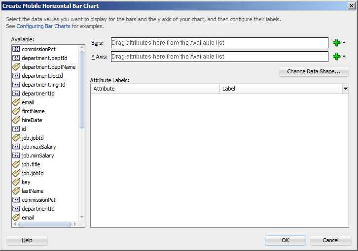
Task: Click inside the Y Axis drop field
Action: 219,57
